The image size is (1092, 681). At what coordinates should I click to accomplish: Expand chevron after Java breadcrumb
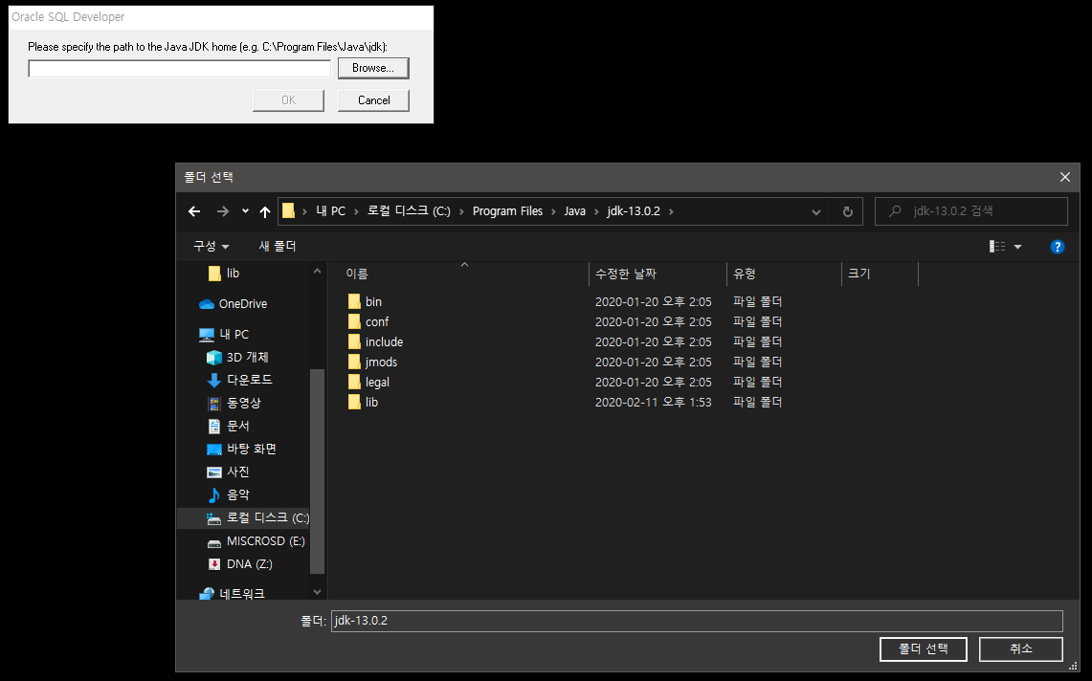tap(597, 211)
